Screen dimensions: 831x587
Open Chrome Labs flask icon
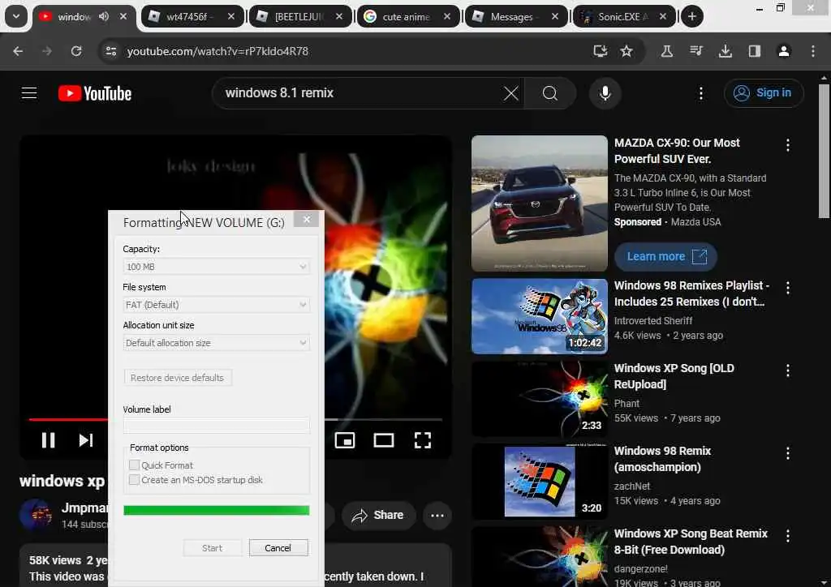tap(667, 51)
